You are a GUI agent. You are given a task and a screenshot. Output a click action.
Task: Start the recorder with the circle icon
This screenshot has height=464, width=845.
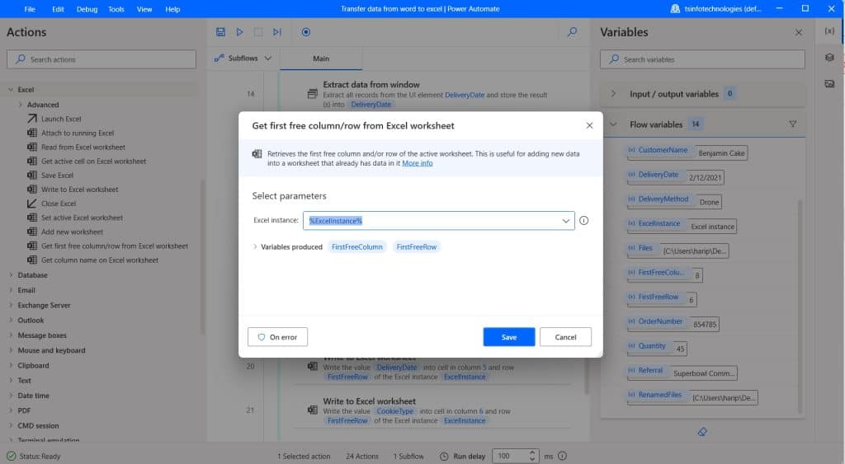[x=305, y=32]
